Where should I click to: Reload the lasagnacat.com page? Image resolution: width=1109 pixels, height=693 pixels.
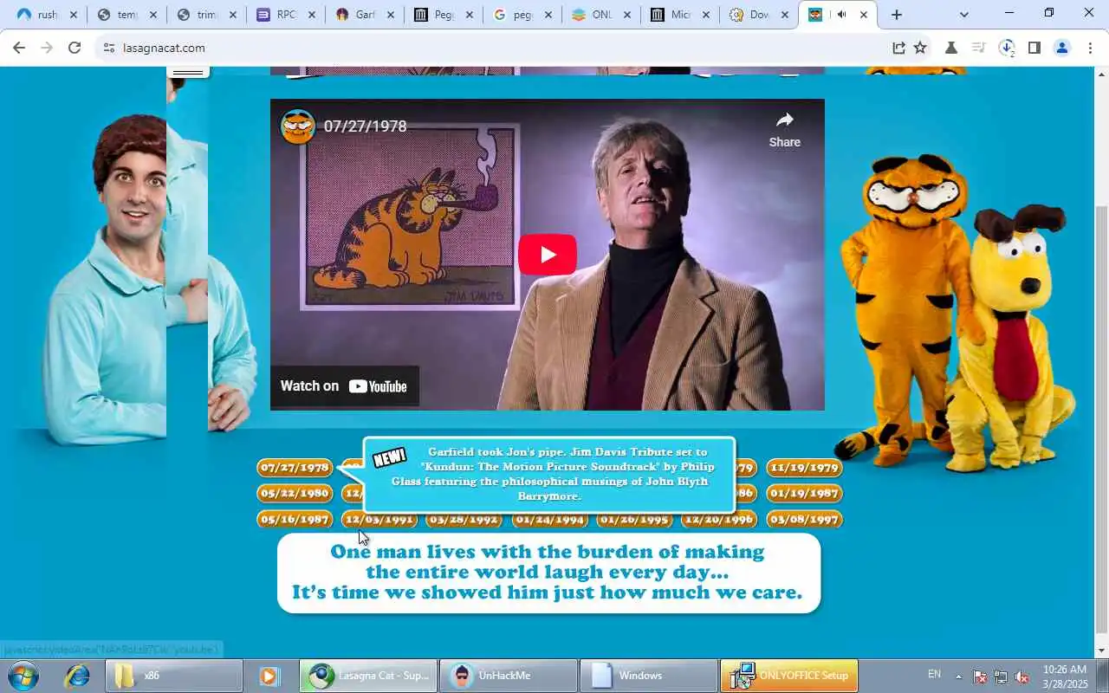click(x=75, y=48)
